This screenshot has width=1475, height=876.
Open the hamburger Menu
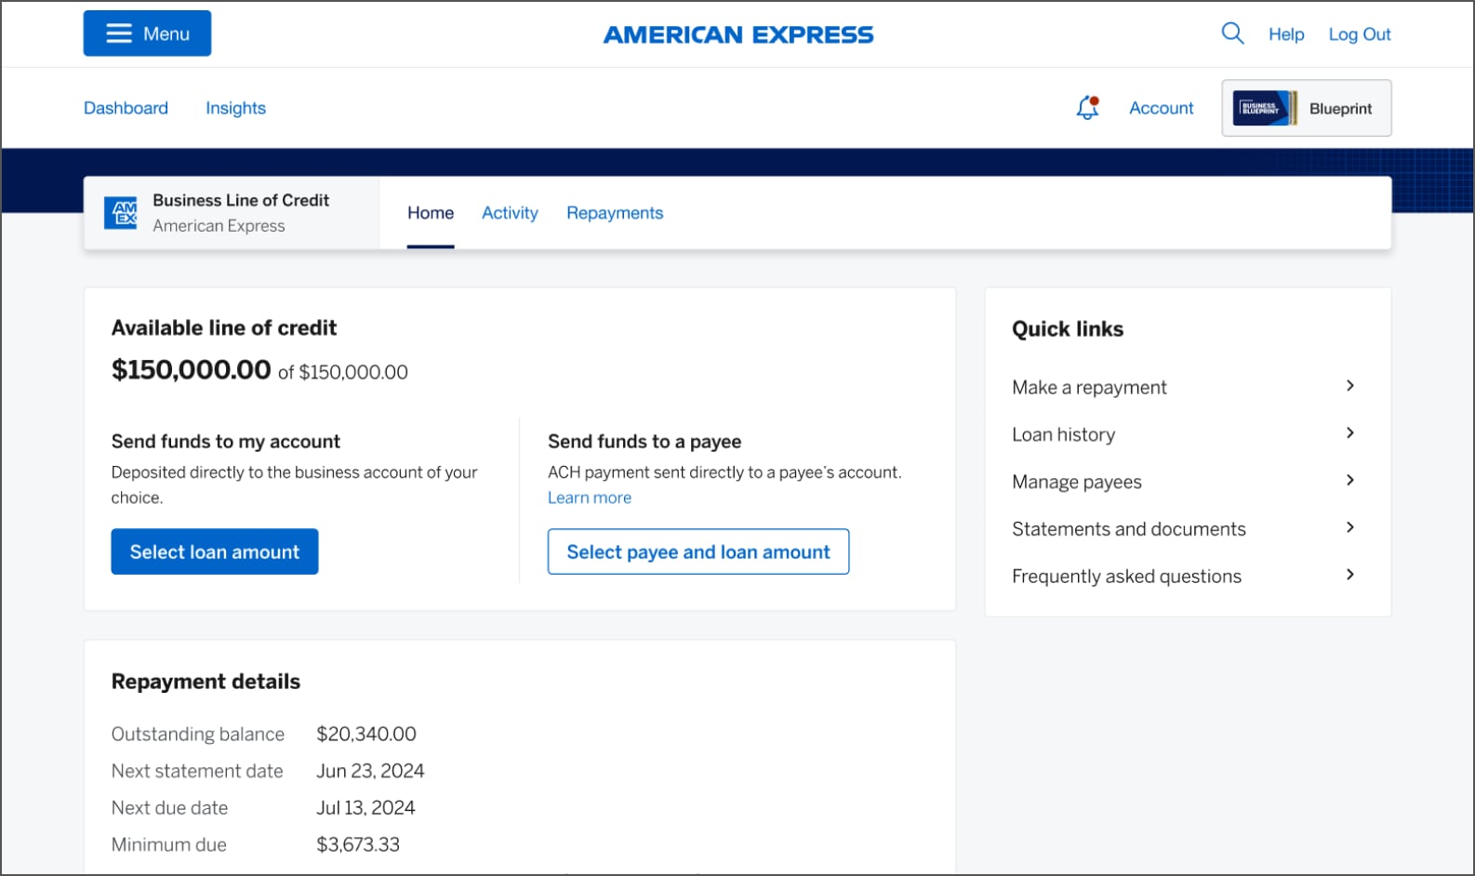tap(146, 33)
